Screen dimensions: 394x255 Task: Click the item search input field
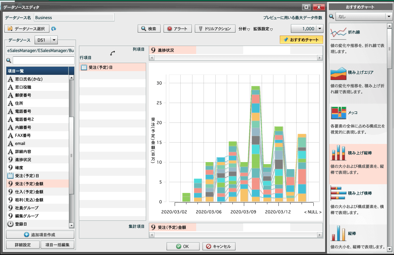click(x=43, y=60)
